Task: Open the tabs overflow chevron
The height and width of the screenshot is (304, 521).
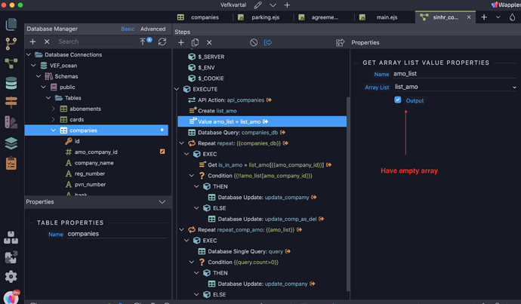Action: (x=498, y=17)
